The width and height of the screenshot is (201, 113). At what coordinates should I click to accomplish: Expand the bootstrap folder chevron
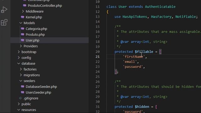(x=19, y=52)
